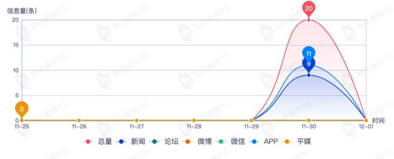Select the 11-27 data point on the baseline
The width and height of the screenshot is (394, 159).
(136, 121)
